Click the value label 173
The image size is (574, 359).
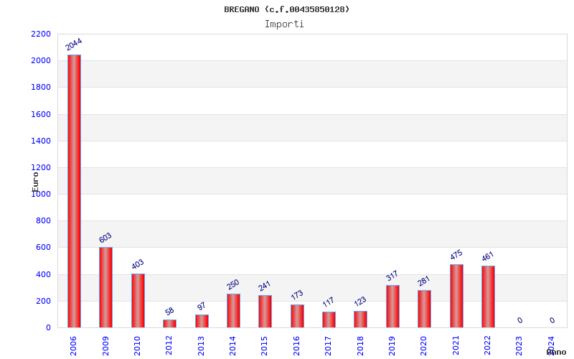[x=297, y=295]
